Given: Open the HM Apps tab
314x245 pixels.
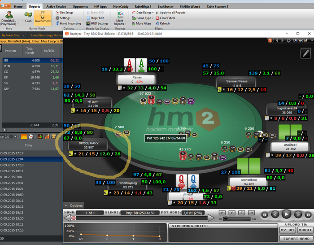Looking at the screenshot, I should [100, 7].
